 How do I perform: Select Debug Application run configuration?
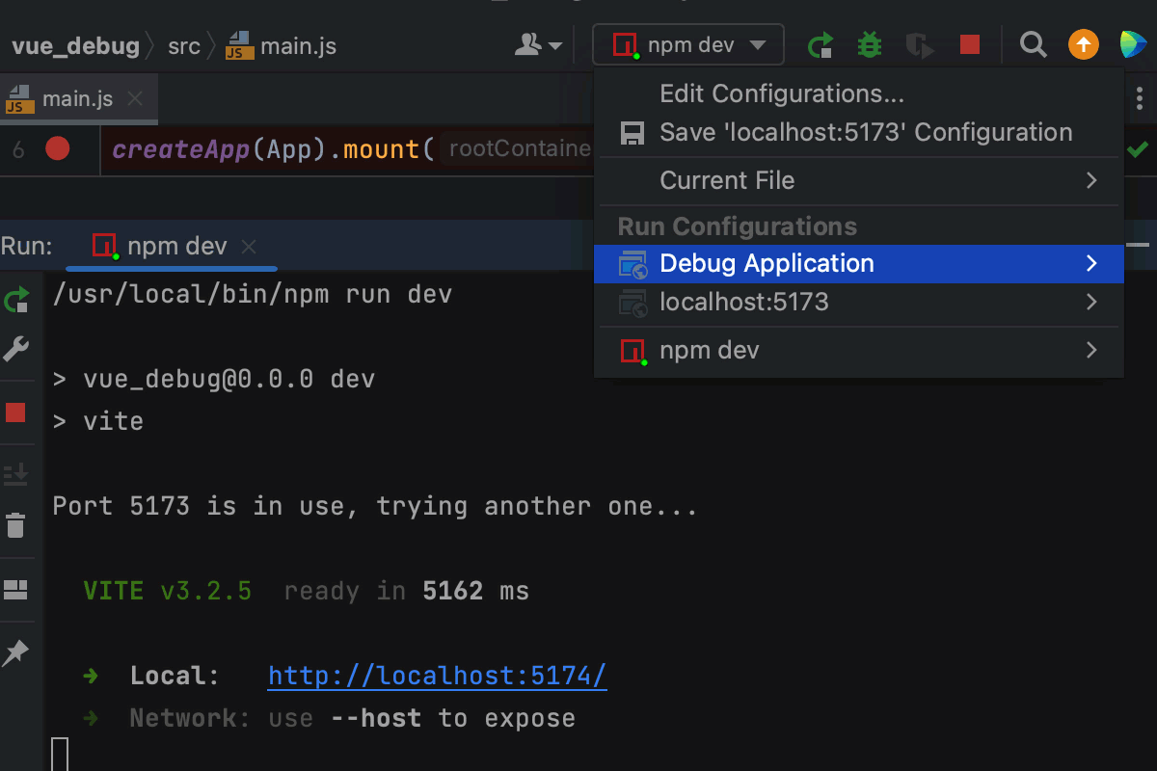pyautogui.click(x=767, y=264)
